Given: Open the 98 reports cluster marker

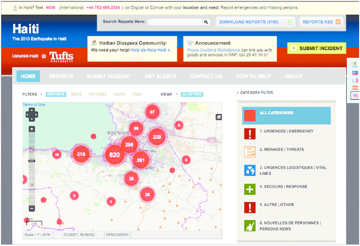Looking at the screenshot, I should 136,129.
